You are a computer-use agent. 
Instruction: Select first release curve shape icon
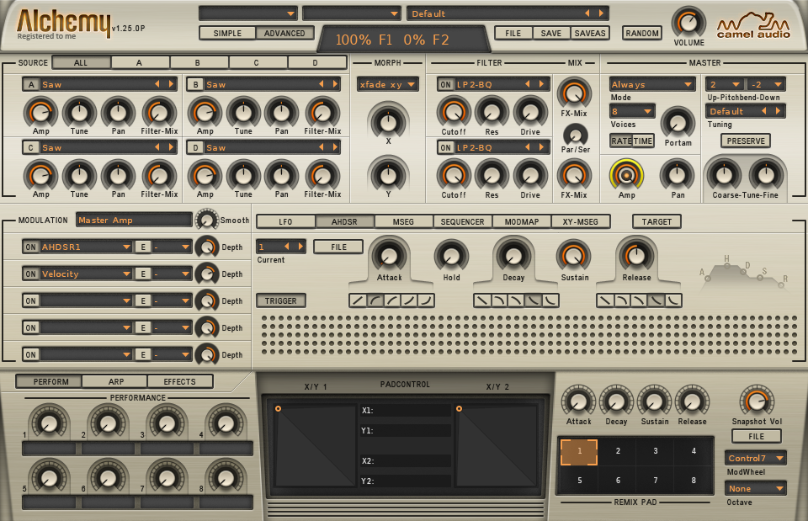click(x=605, y=300)
